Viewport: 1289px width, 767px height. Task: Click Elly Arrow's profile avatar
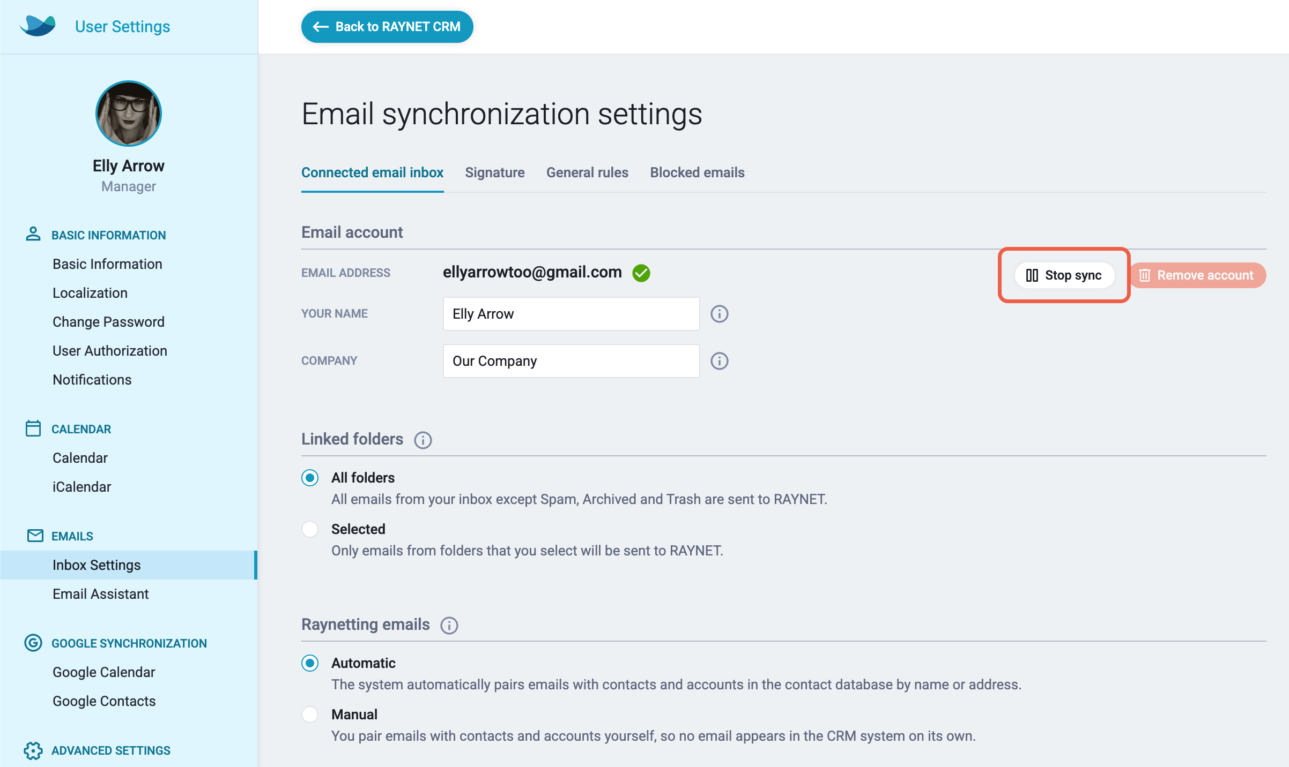click(129, 114)
